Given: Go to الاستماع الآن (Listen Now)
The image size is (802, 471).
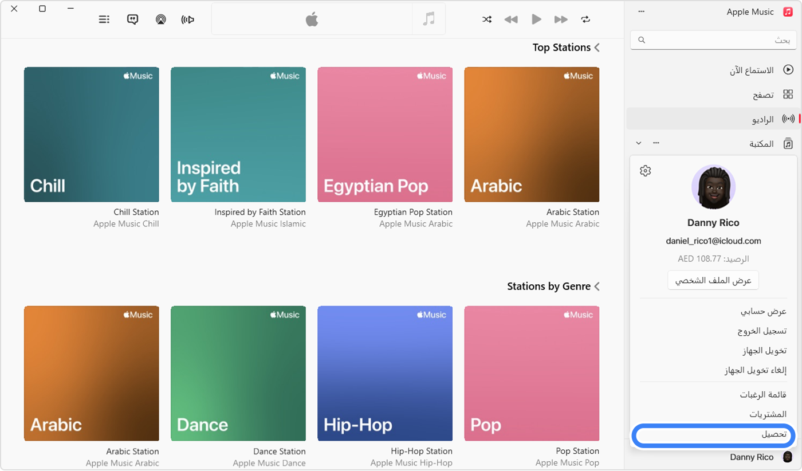Looking at the screenshot, I should point(713,70).
